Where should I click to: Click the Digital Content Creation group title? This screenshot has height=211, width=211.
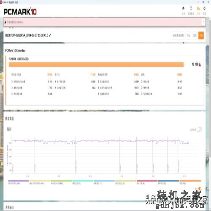coord(103,75)
